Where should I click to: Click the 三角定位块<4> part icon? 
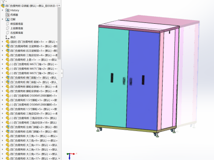[7, 55]
